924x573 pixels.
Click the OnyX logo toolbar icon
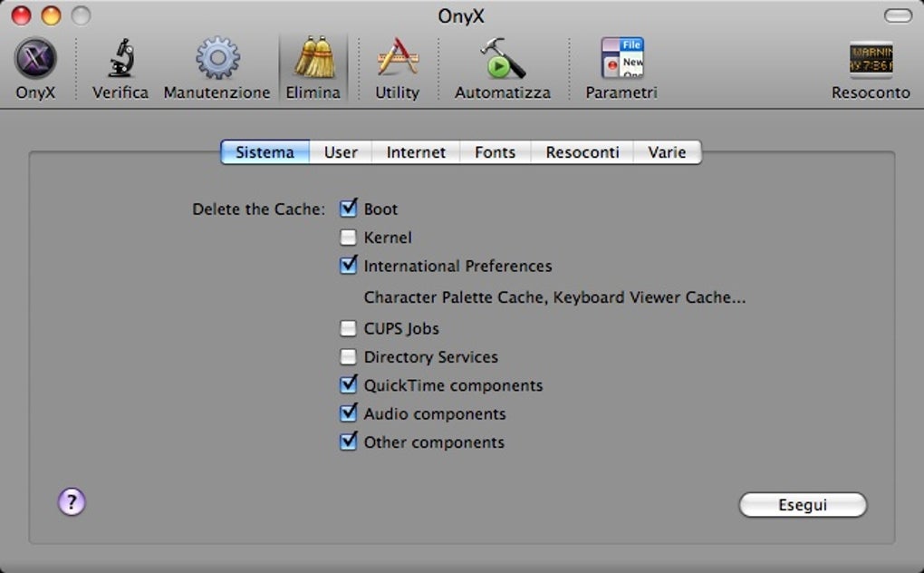35,60
